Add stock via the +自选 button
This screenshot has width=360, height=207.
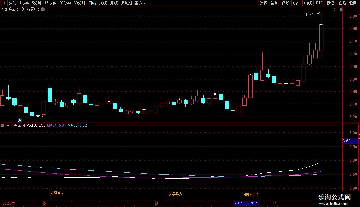(x=342, y=3)
